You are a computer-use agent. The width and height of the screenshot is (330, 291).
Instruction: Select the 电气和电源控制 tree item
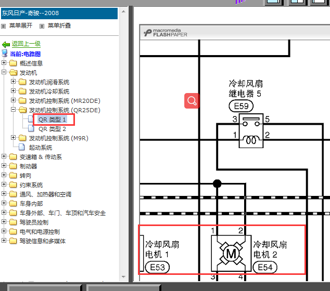click(40, 232)
